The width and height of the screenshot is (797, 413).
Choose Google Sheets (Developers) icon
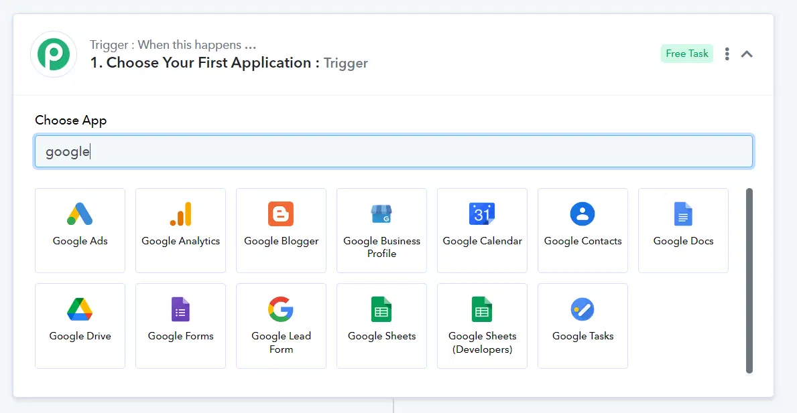(482, 309)
